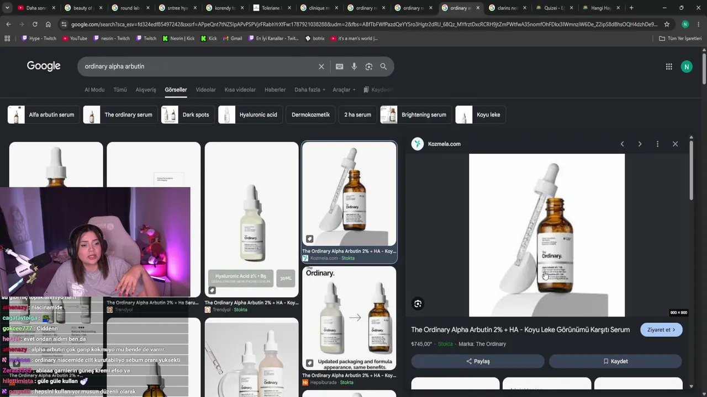The image size is (707, 397).
Task: Open the large preview image of the serum
Action: click(x=547, y=235)
